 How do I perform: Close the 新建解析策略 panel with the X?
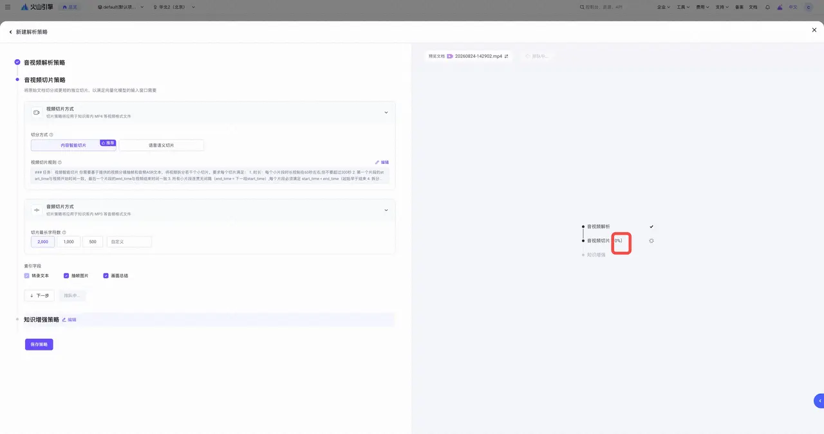pos(814,30)
